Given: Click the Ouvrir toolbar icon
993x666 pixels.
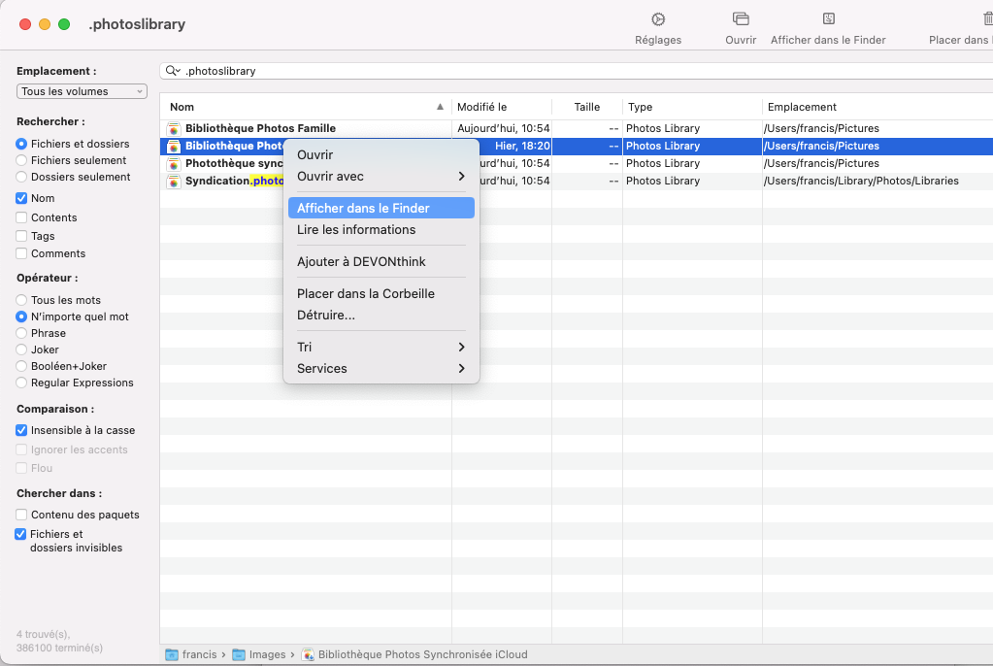Looking at the screenshot, I should point(741,19).
